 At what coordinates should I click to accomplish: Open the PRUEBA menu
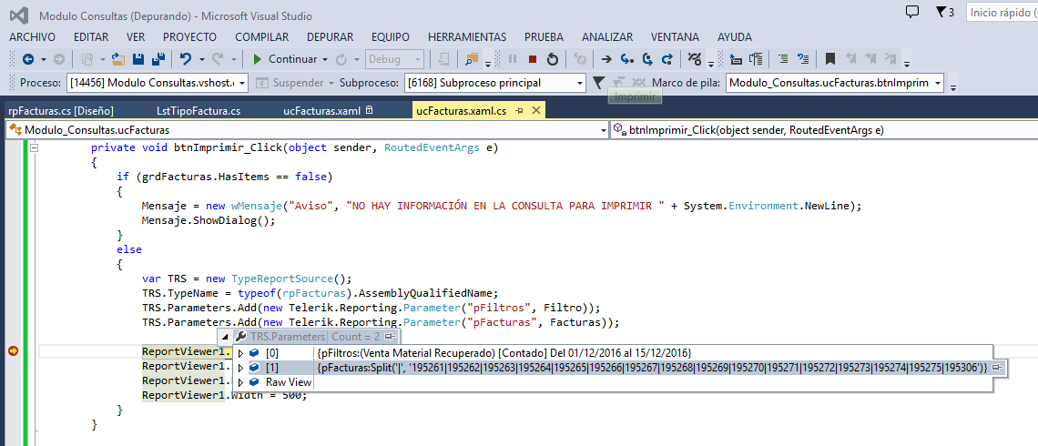tap(544, 37)
